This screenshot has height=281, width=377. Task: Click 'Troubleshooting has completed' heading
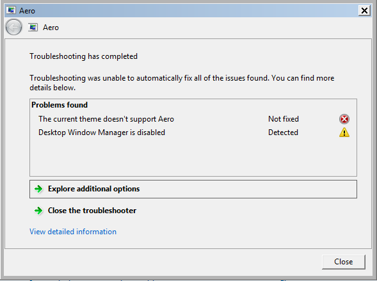tap(83, 56)
